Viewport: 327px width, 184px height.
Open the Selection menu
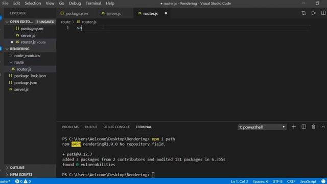[x=33, y=4]
